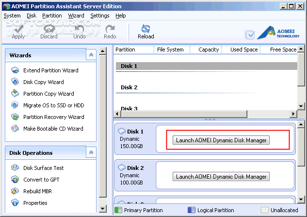
Task: Collapse the Disk Operations panel
Action: 90,153
